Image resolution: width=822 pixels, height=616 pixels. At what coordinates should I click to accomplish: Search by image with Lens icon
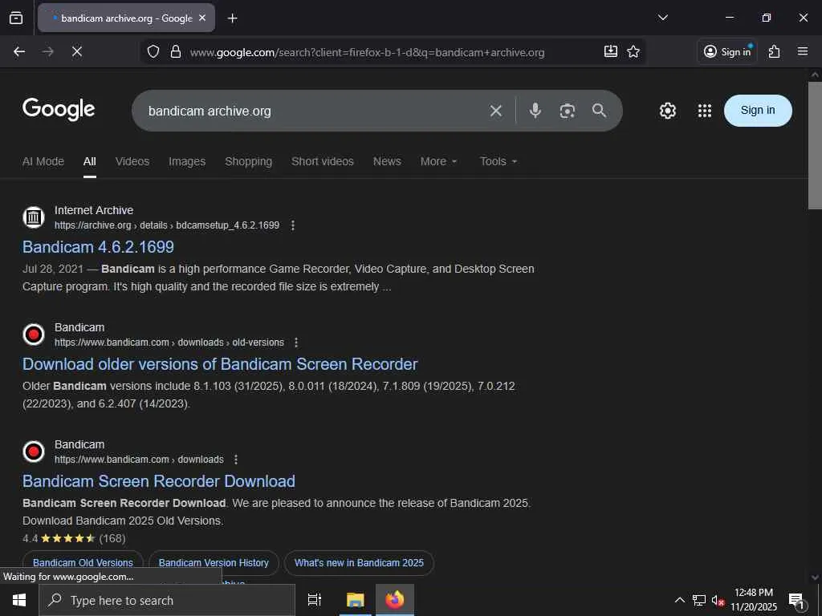click(x=568, y=111)
